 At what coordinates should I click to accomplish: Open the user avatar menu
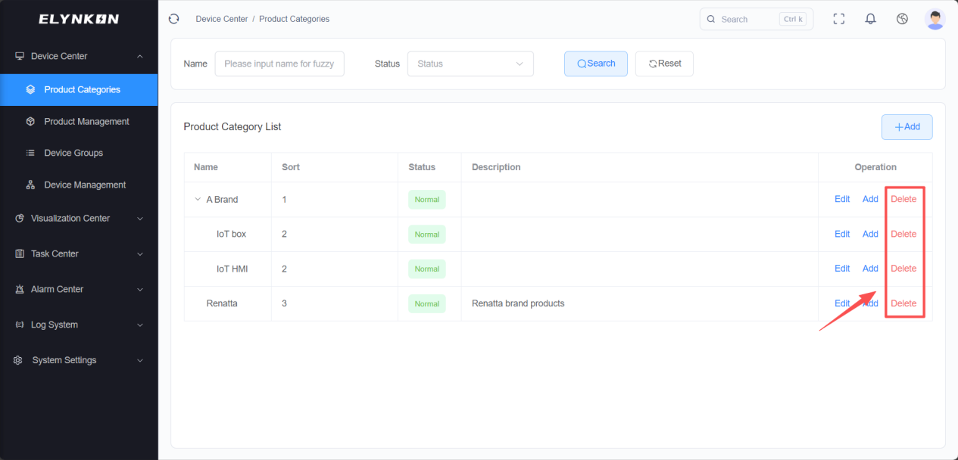935,19
